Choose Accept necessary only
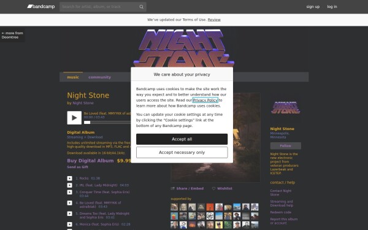 pyautogui.click(x=182, y=153)
